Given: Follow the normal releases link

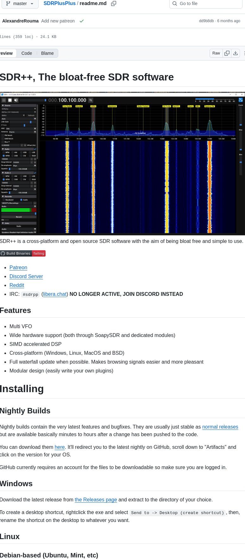Looking at the screenshot, I should tap(220, 427).
